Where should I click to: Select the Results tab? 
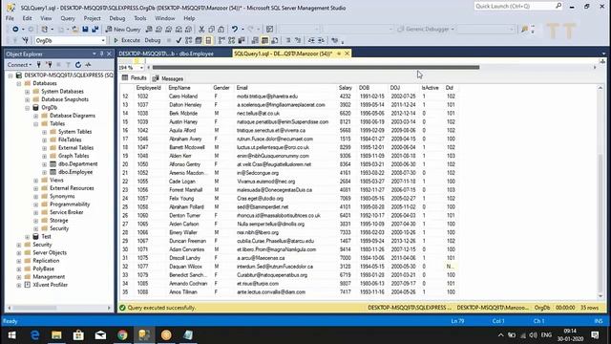point(135,78)
